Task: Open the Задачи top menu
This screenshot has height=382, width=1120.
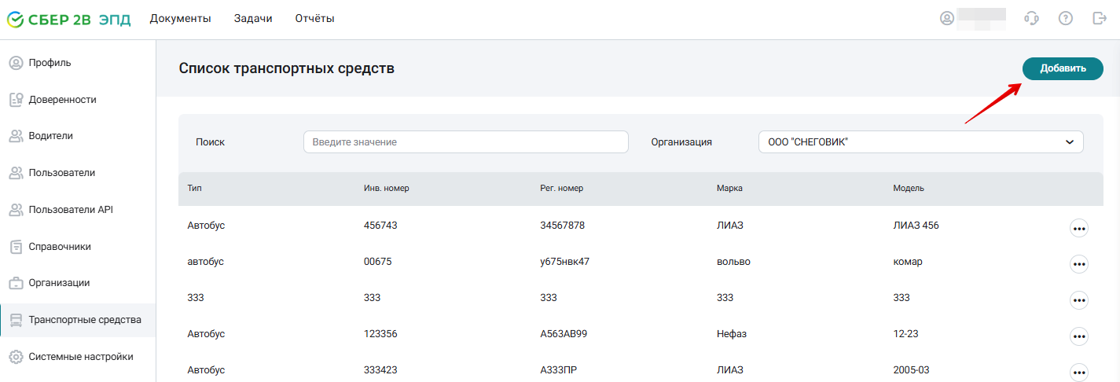Action: pos(253,18)
